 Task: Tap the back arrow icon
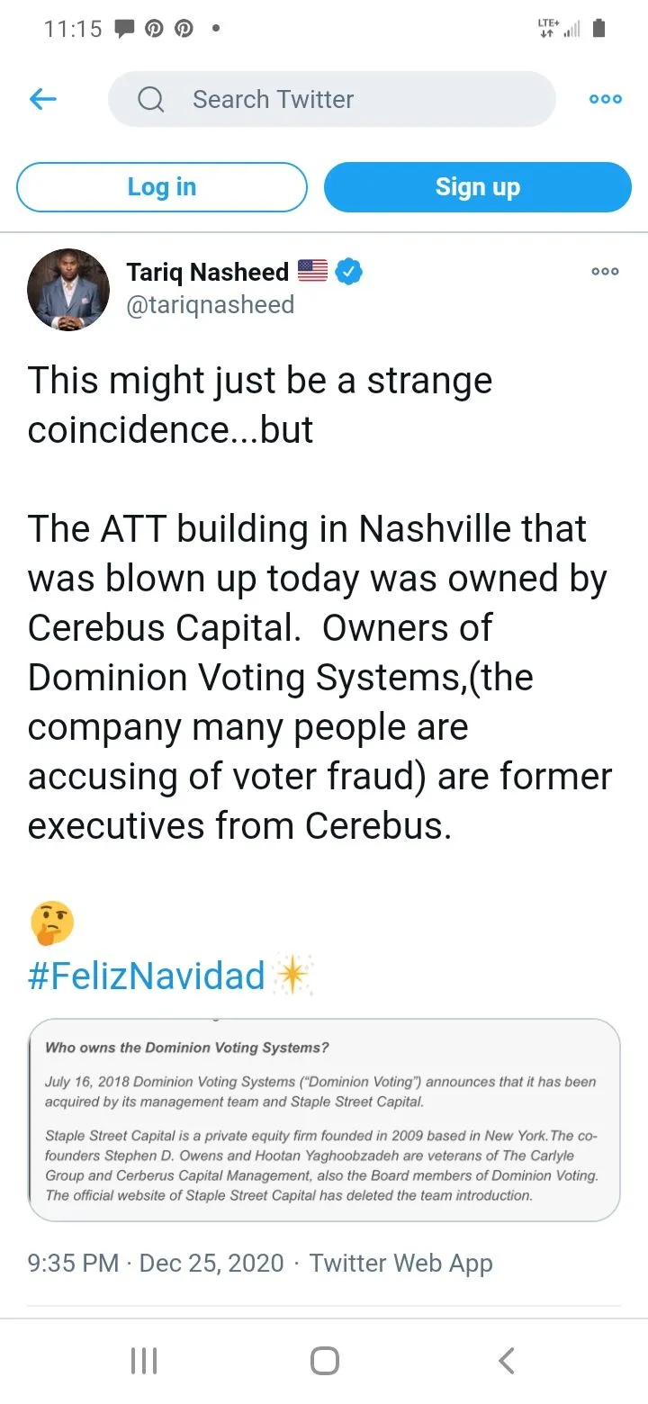[x=43, y=99]
